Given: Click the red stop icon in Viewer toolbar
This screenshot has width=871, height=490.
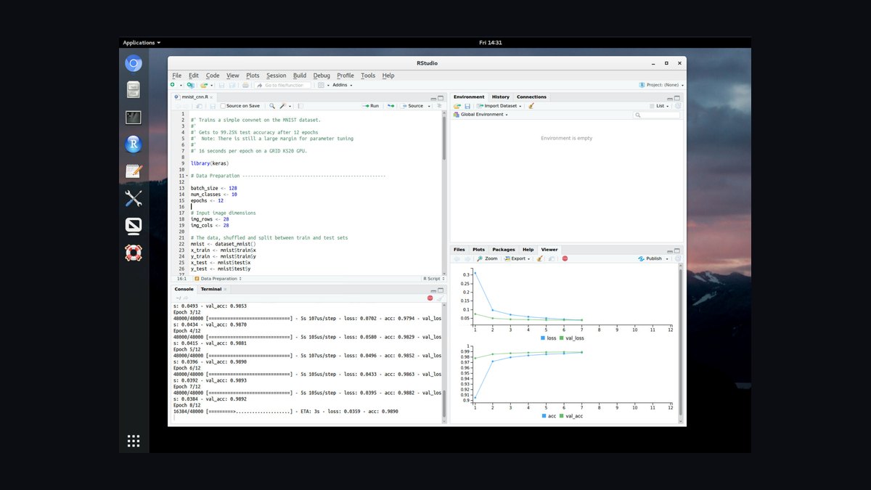Looking at the screenshot, I should (565, 258).
